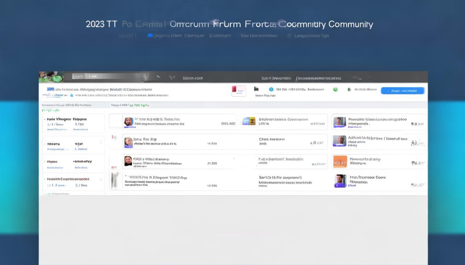
Task: Open bottom avatar in right post column
Action: [x=340, y=181]
